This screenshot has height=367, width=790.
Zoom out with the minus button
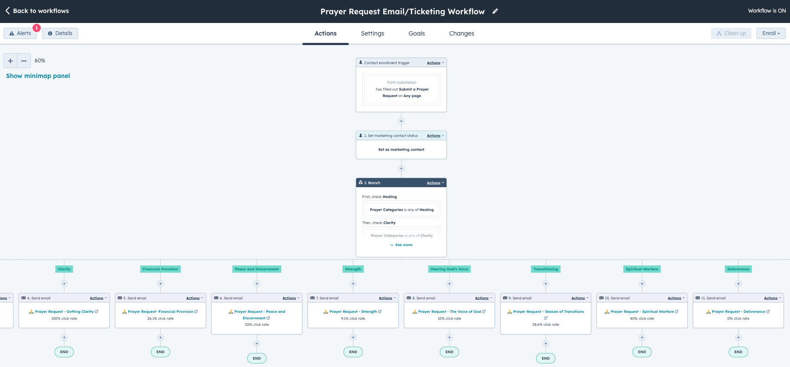[24, 61]
